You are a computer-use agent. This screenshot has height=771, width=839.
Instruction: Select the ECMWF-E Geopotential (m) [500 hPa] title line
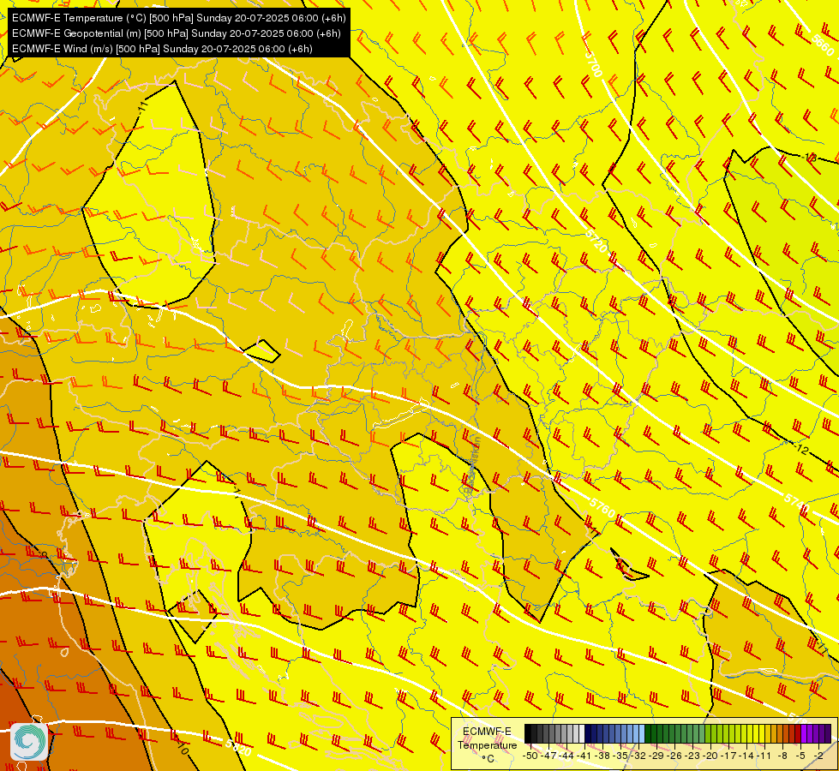coord(176,33)
